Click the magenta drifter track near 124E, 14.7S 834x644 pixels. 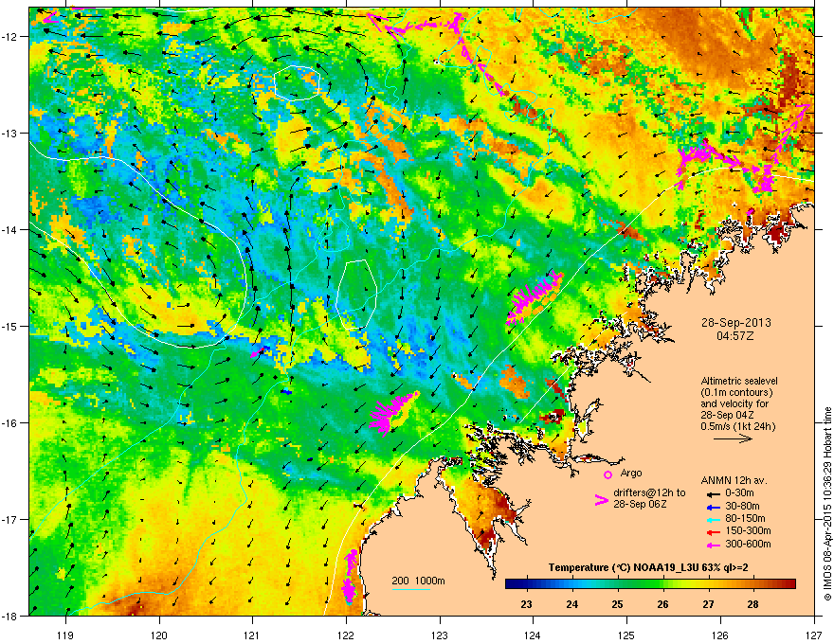point(534,296)
